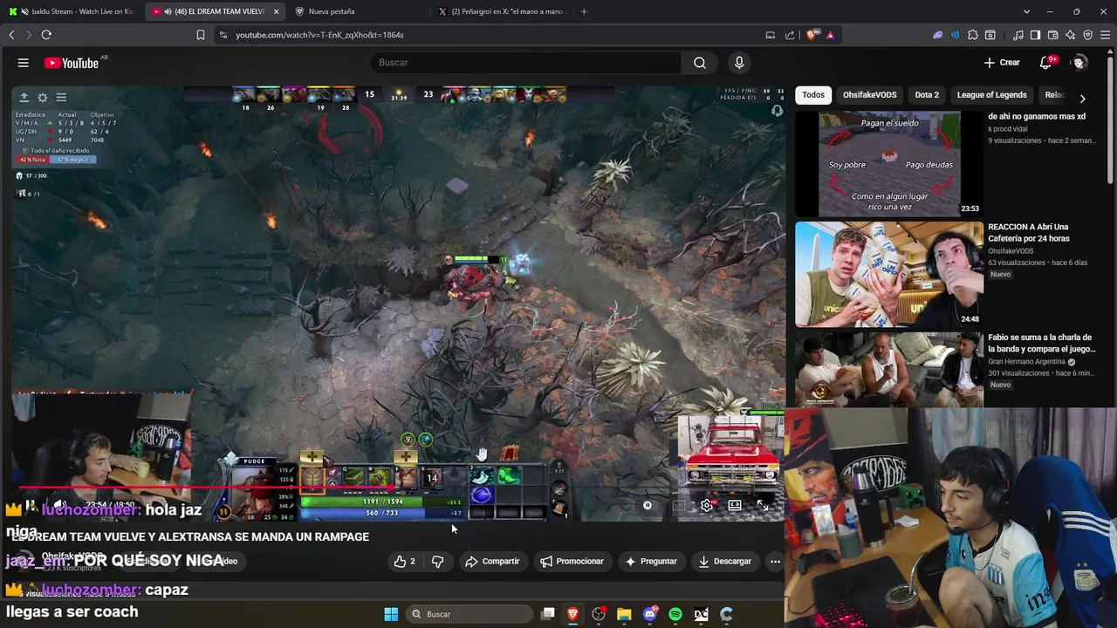Expand the browser tab search chevron
The image size is (1117, 628).
pos(1027,11)
